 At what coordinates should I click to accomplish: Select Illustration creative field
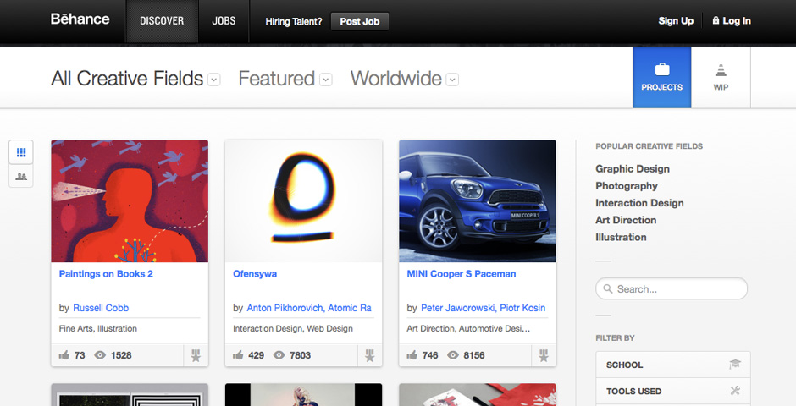(621, 237)
